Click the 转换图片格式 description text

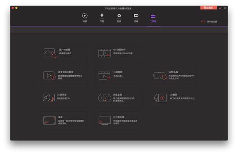tap(65, 54)
